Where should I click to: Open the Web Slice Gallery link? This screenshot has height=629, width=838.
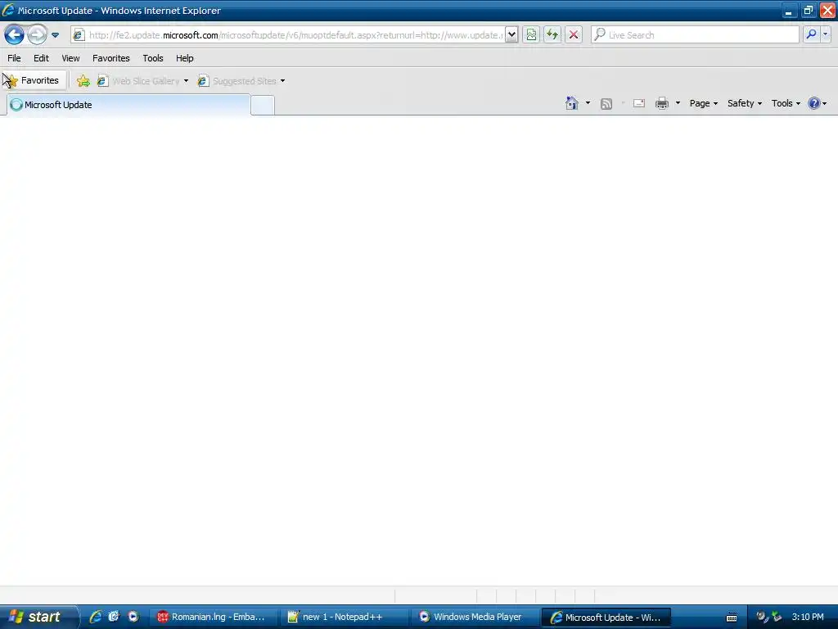(137, 81)
